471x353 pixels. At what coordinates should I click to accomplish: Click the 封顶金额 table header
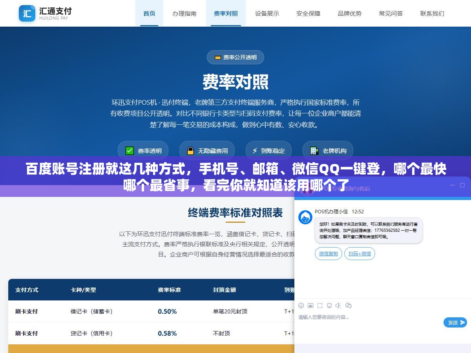[225, 290]
